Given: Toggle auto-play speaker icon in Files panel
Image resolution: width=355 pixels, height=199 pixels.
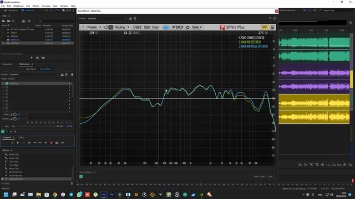Looking at the screenshot, I should pos(43,57).
